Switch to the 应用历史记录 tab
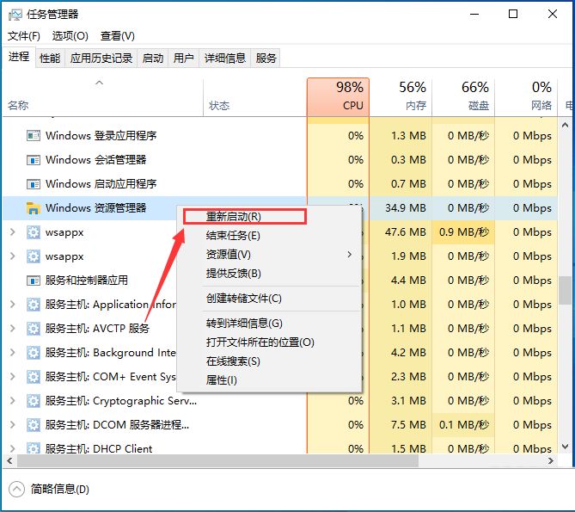 point(101,58)
